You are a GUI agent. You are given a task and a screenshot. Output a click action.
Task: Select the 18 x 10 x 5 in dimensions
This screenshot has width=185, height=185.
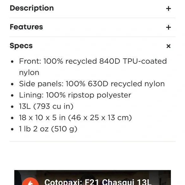click(42, 118)
